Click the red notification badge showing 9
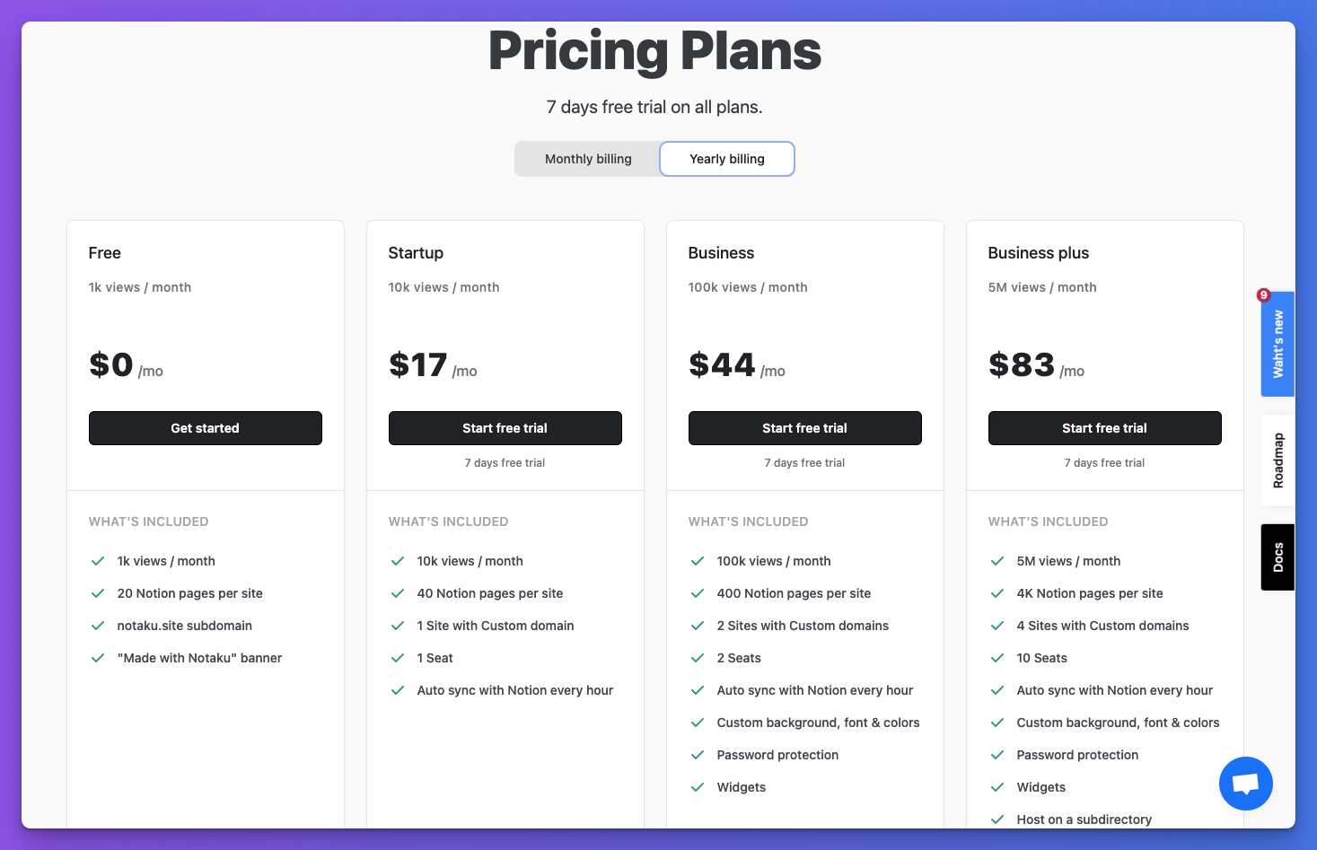 [x=1263, y=295]
